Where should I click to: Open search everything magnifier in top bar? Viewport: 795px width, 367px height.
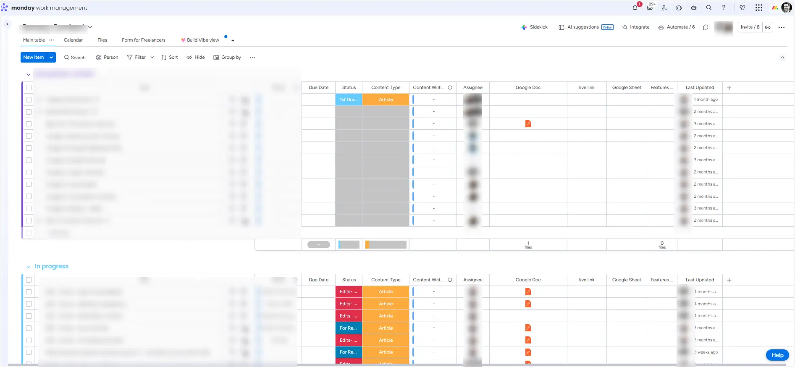(708, 8)
